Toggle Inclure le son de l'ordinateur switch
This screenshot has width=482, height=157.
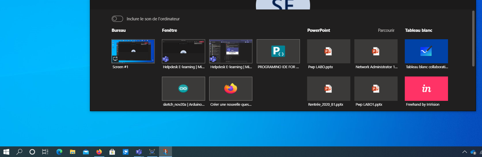pyautogui.click(x=117, y=19)
